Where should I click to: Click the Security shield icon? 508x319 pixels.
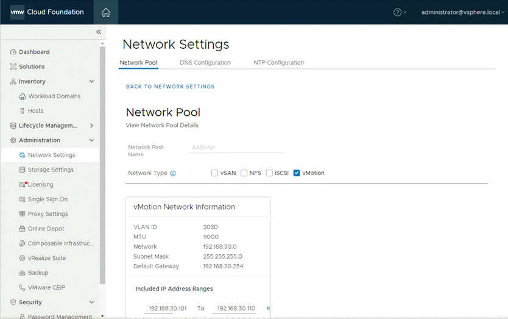(13, 302)
